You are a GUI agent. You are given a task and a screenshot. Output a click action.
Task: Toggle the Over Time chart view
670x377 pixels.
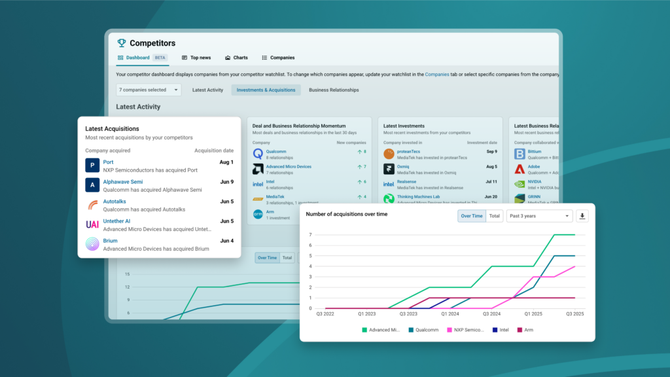click(x=471, y=216)
